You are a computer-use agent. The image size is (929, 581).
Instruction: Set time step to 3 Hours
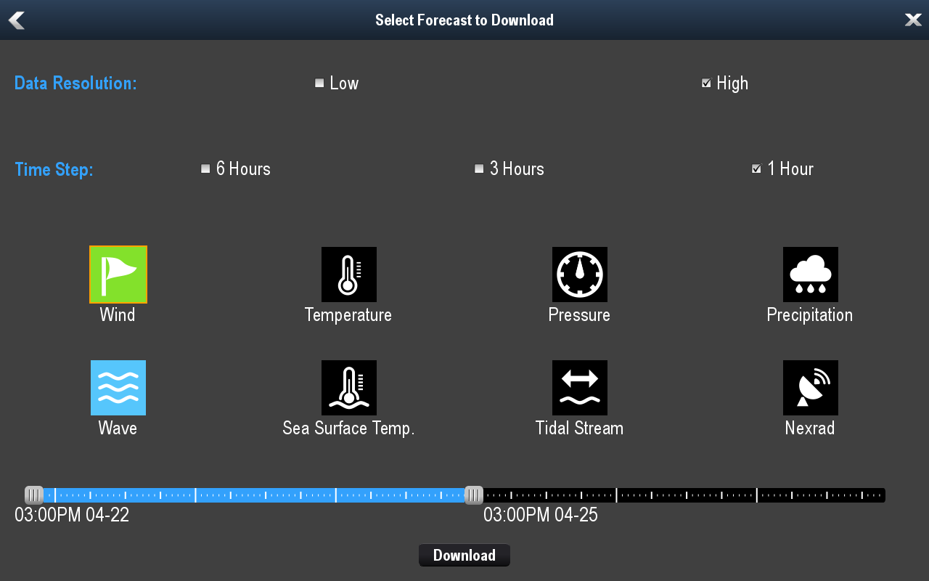tap(479, 168)
